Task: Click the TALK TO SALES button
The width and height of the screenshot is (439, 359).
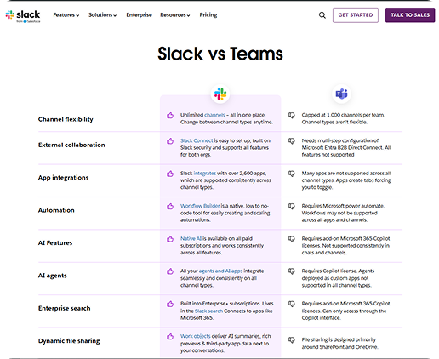Action: pyautogui.click(x=410, y=15)
